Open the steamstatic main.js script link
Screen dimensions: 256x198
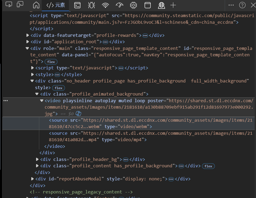pyautogui.click(x=142, y=19)
